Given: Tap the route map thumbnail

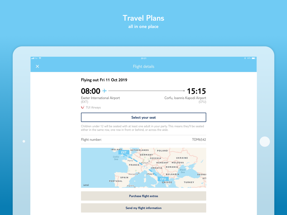Looking at the screenshot, I should click(143, 168).
